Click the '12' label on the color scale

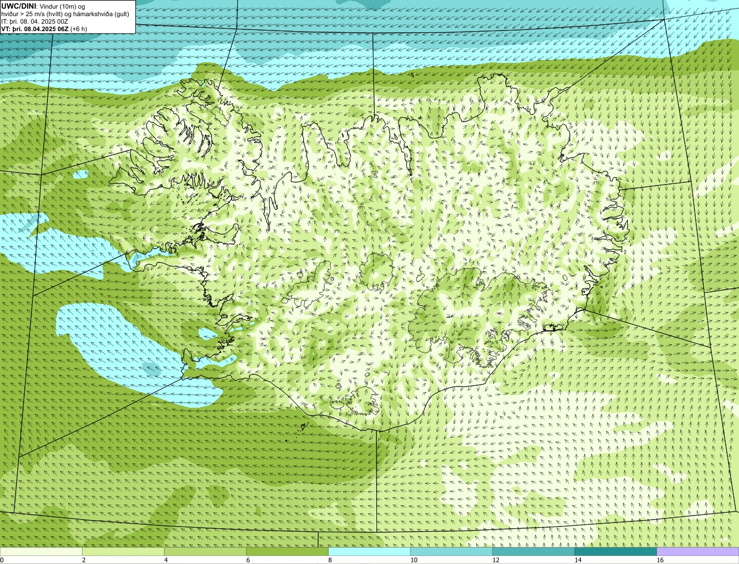coord(496,560)
